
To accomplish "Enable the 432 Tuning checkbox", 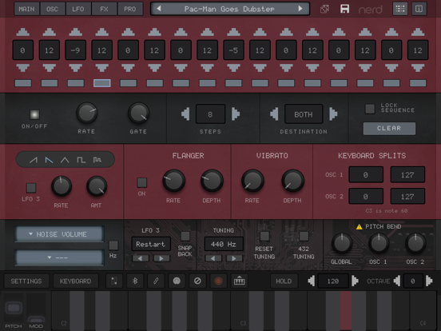I will point(304,236).
